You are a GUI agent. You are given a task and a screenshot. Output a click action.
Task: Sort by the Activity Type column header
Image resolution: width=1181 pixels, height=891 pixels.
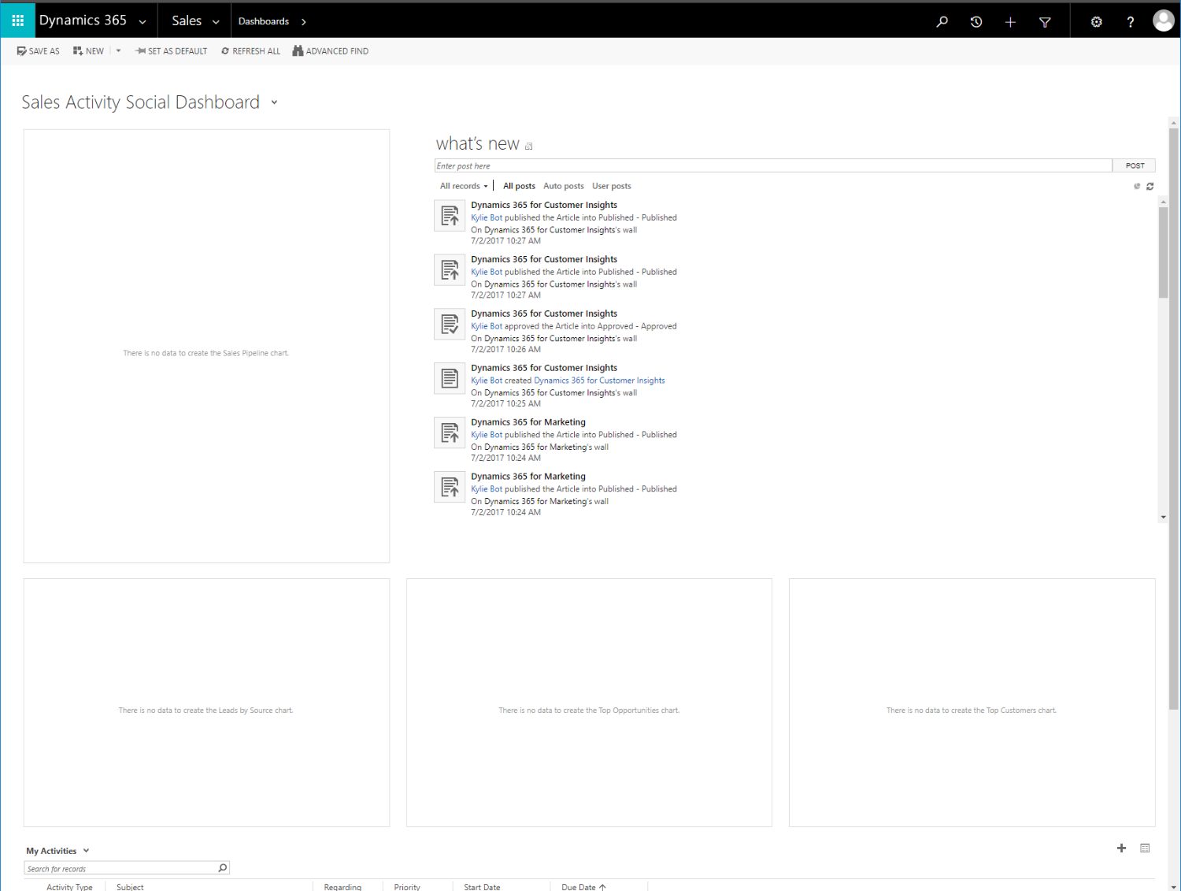(69, 887)
